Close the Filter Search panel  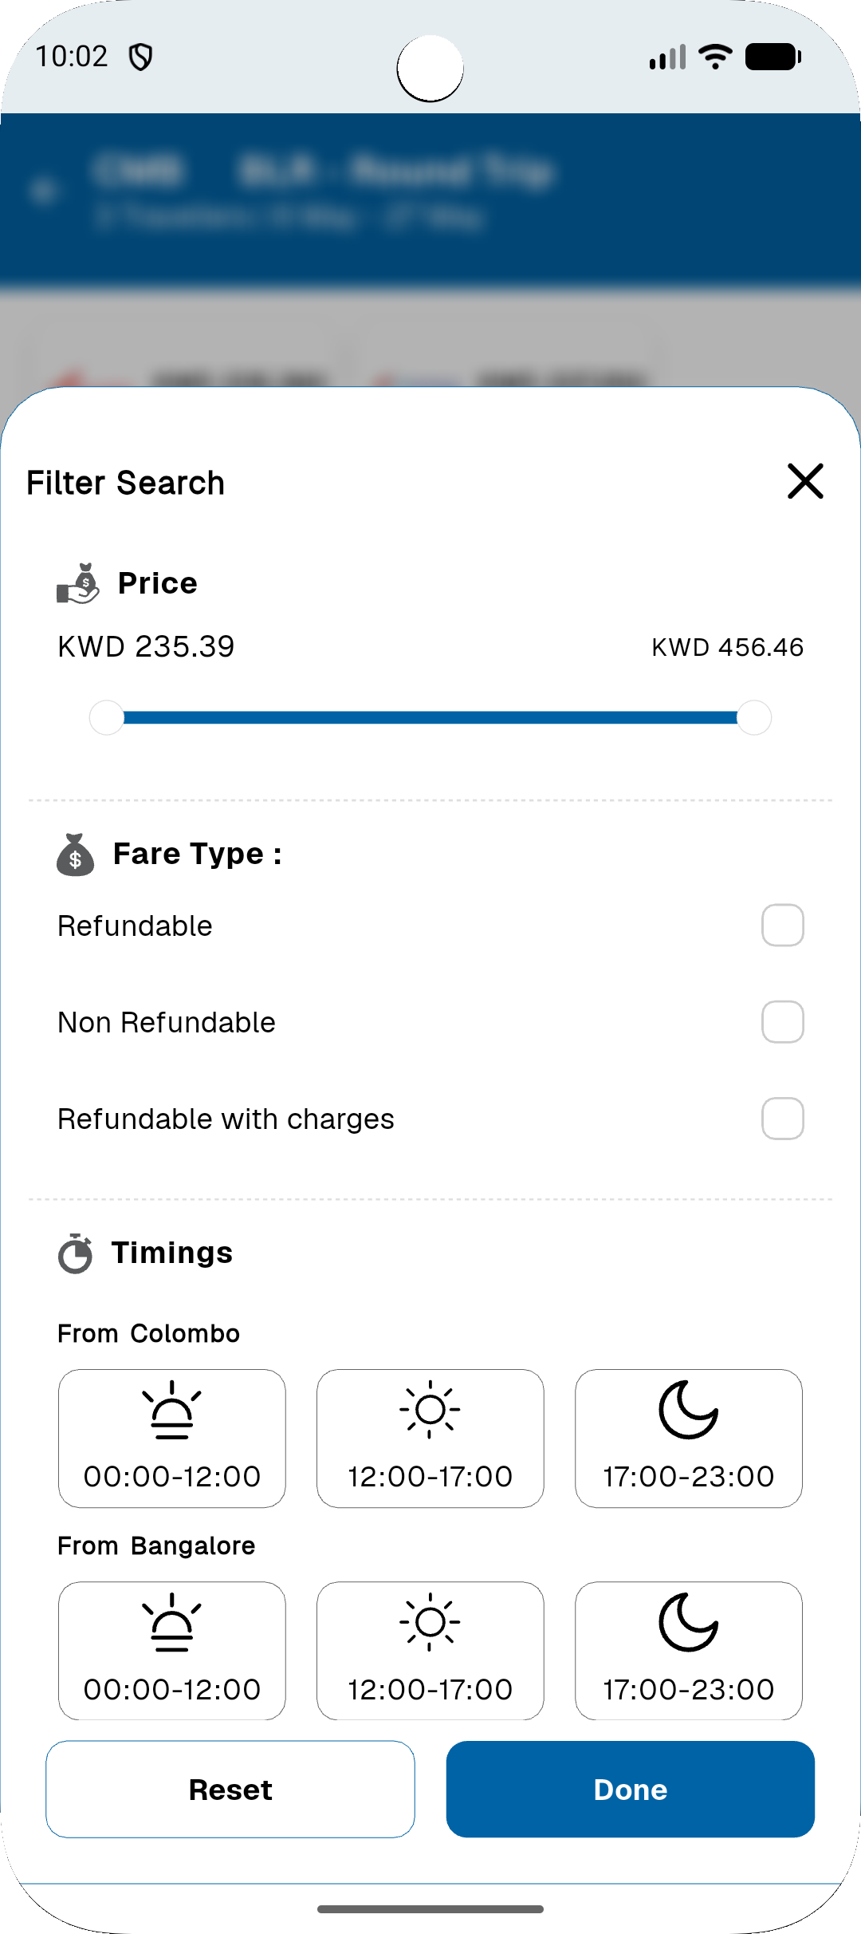coord(805,481)
